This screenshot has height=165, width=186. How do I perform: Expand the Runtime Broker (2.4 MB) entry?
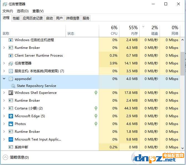(x=4, y=101)
